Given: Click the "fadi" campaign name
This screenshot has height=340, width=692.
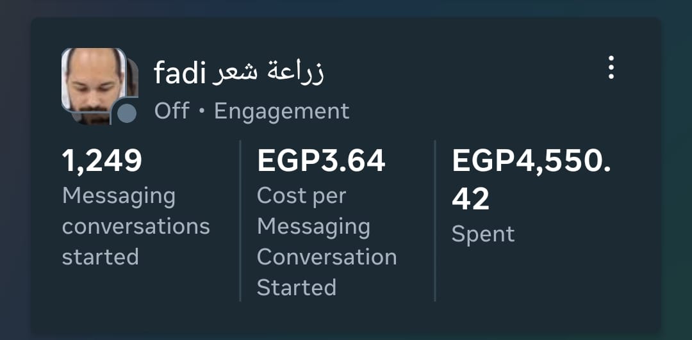Looking at the screenshot, I should click(x=179, y=74).
